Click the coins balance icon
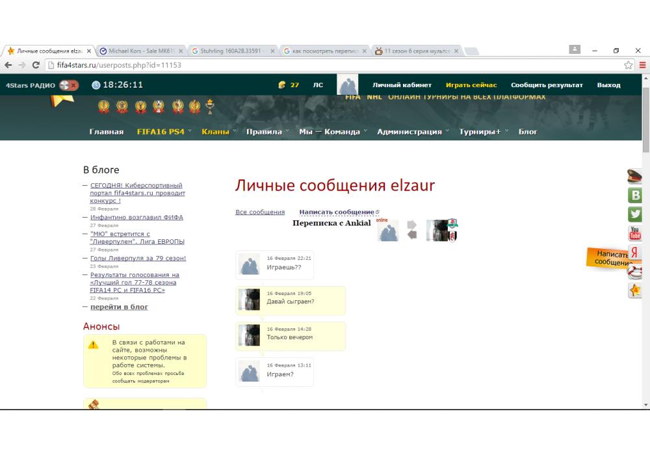The image size is (650, 455). (x=281, y=85)
